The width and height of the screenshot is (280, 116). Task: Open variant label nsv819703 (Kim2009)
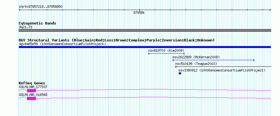166,50
